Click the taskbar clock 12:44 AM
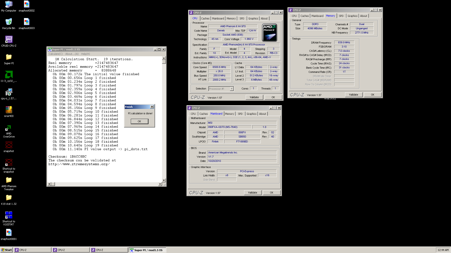The width and height of the screenshot is (451, 253). [x=443, y=250]
